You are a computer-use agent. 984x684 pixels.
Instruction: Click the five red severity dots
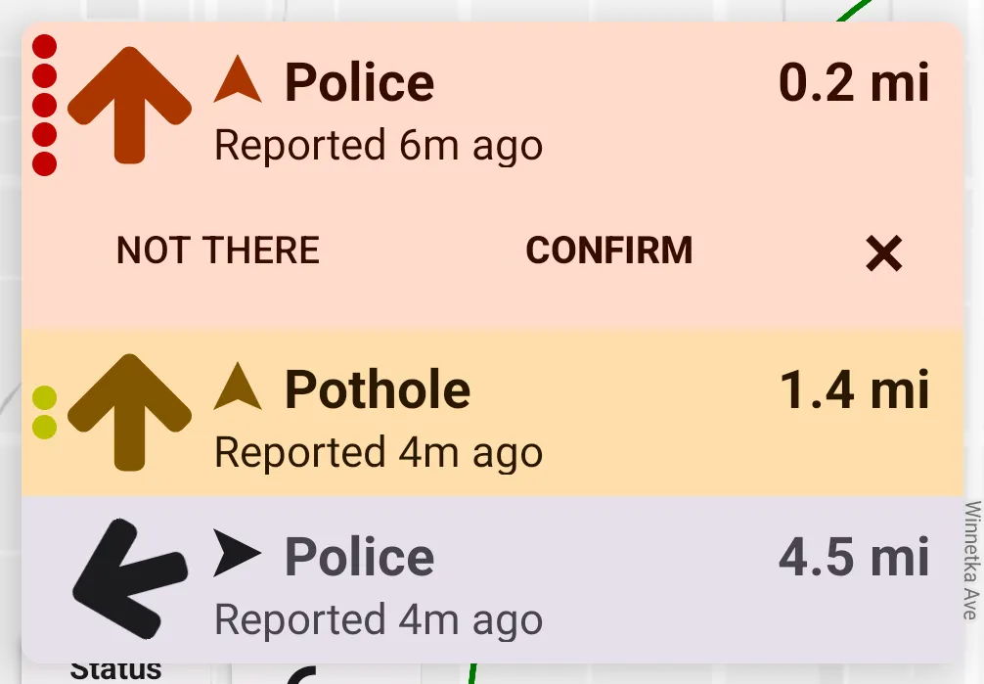point(44,105)
